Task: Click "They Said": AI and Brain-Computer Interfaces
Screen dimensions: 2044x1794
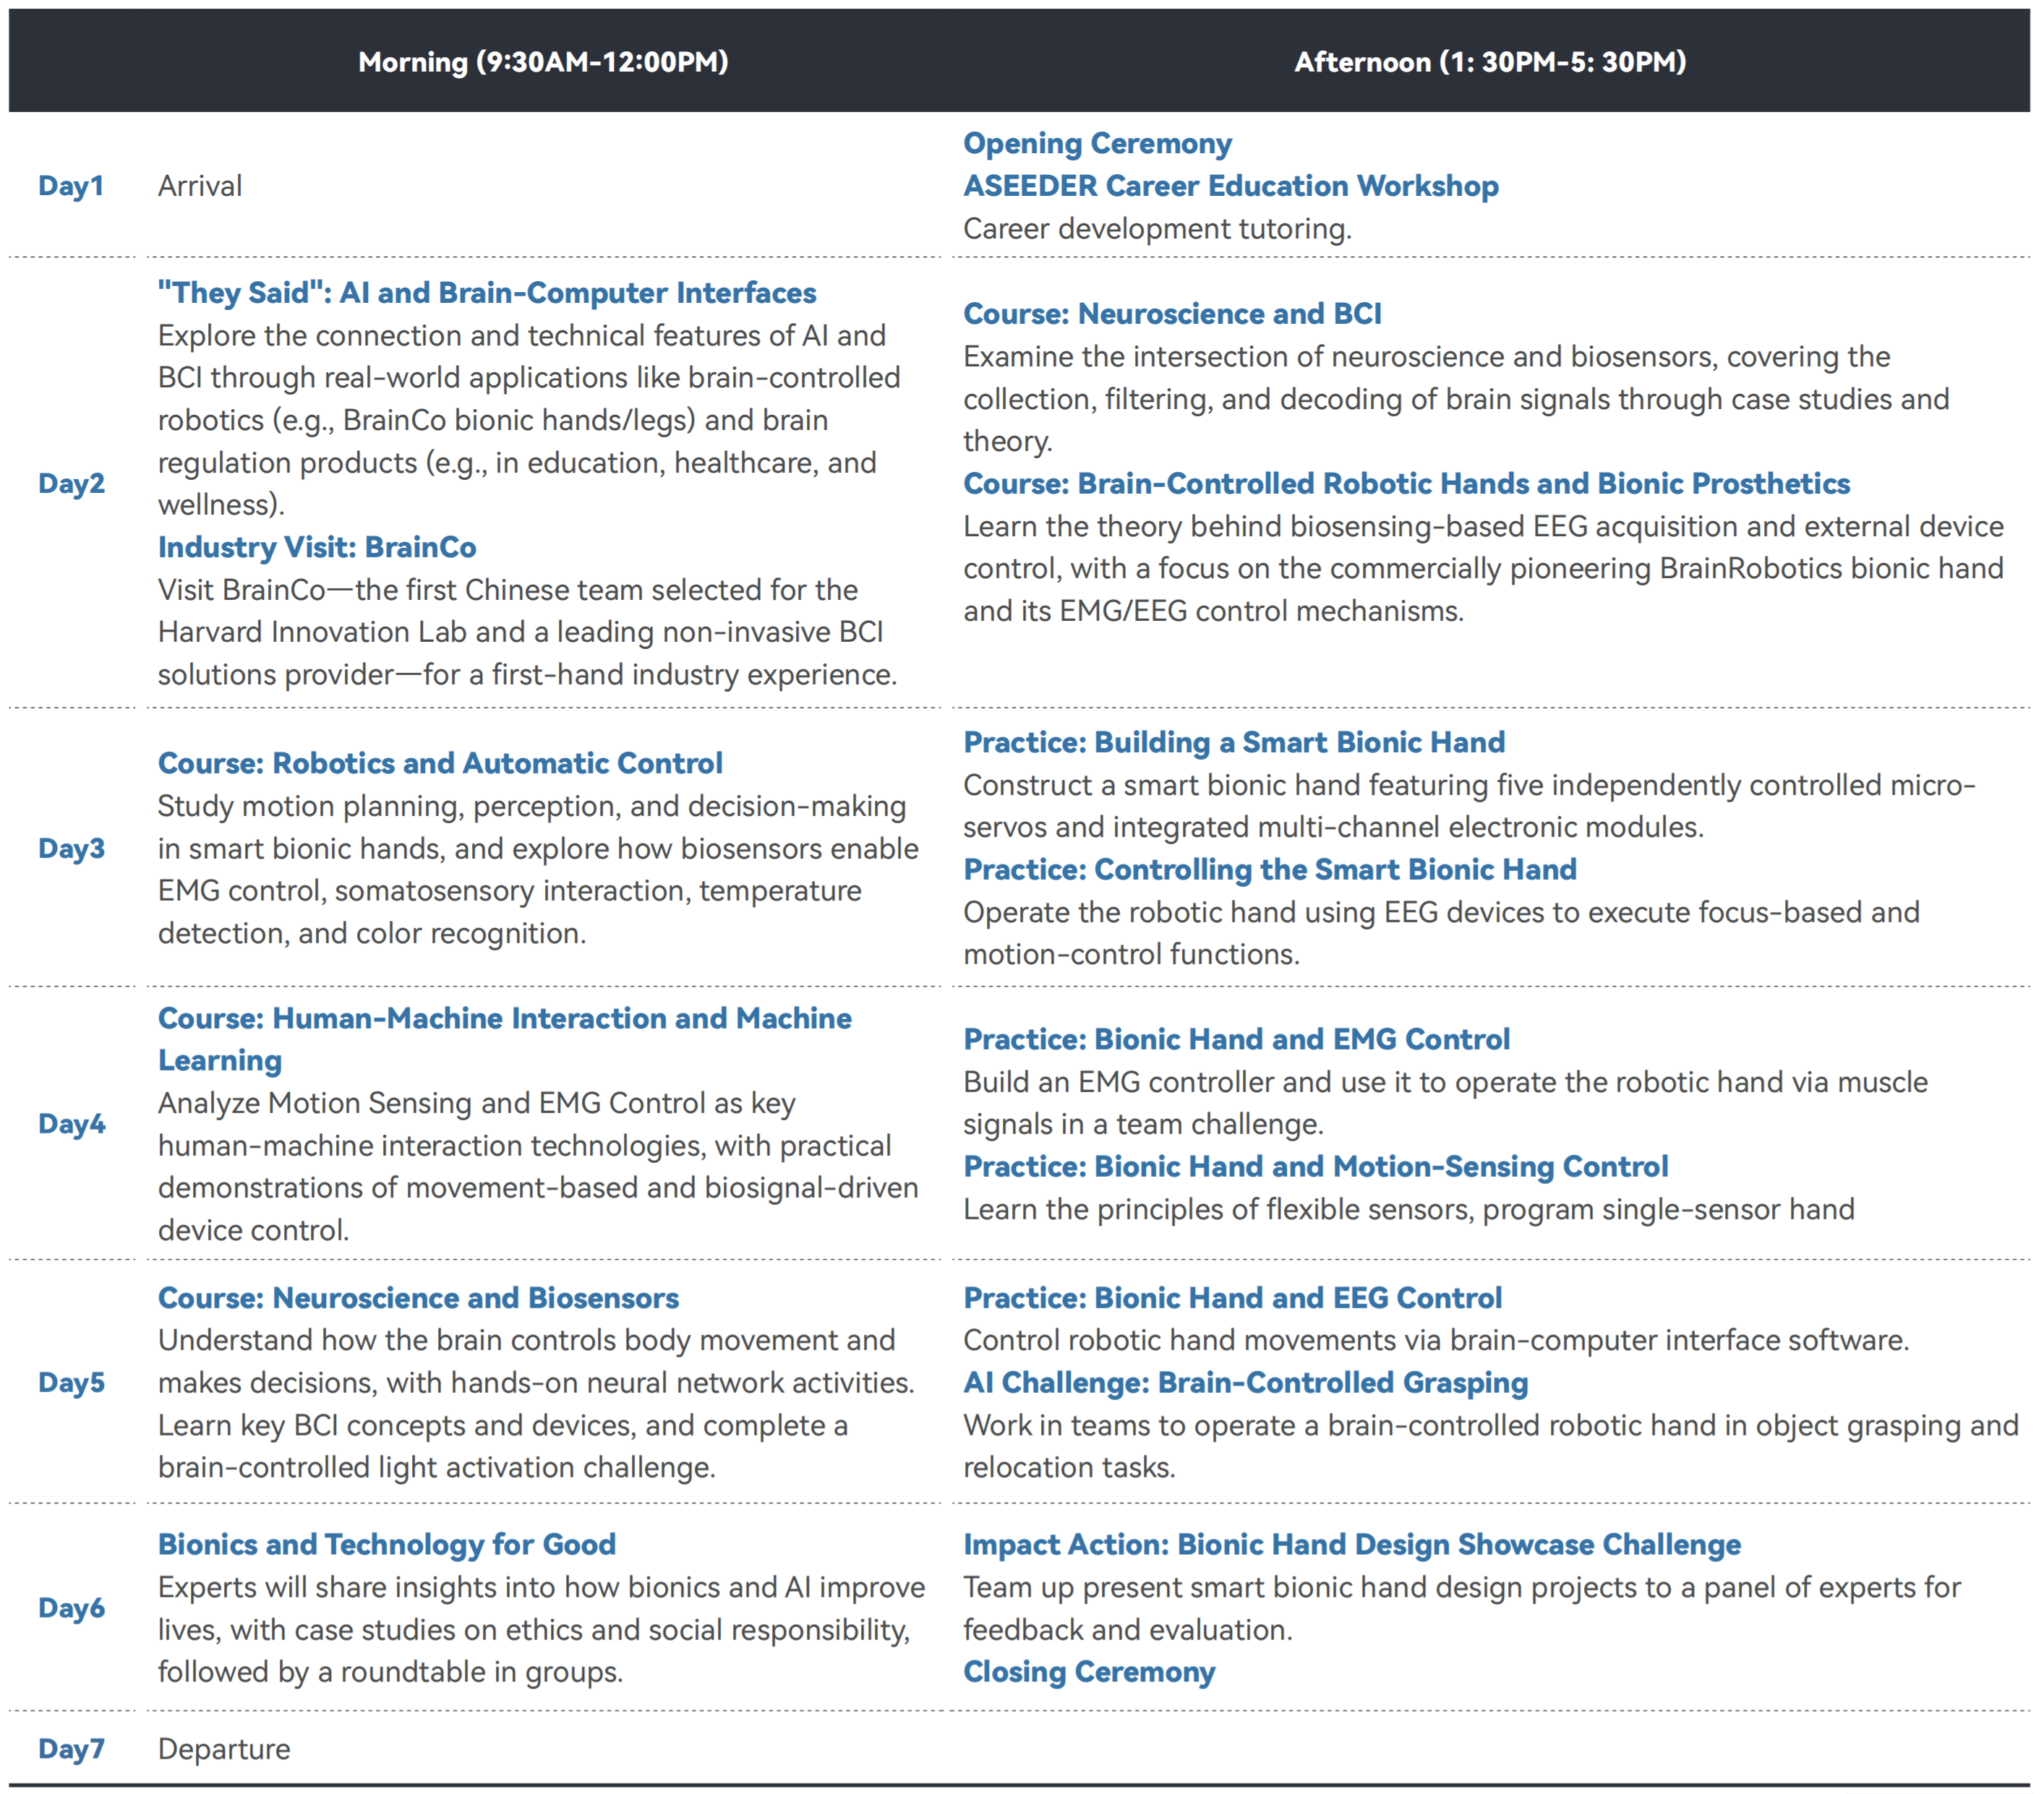Action: pyautogui.click(x=486, y=293)
